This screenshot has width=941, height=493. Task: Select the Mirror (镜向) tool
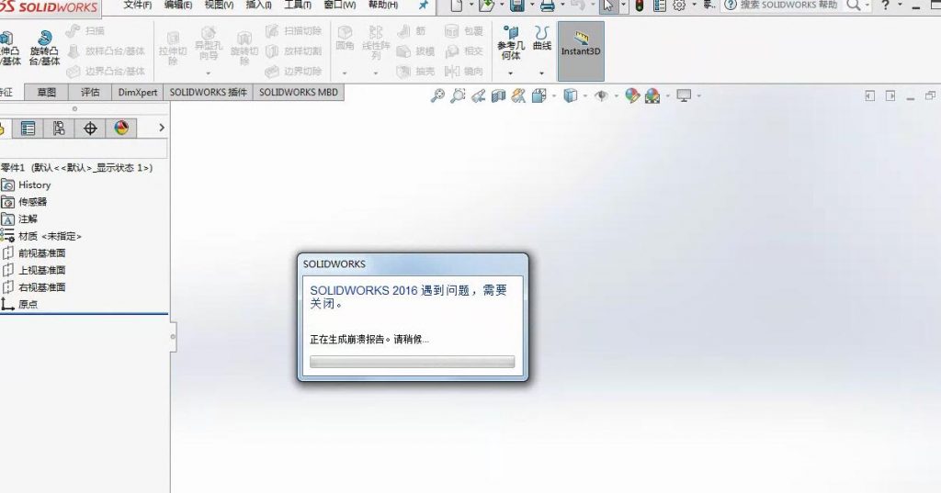[464, 72]
